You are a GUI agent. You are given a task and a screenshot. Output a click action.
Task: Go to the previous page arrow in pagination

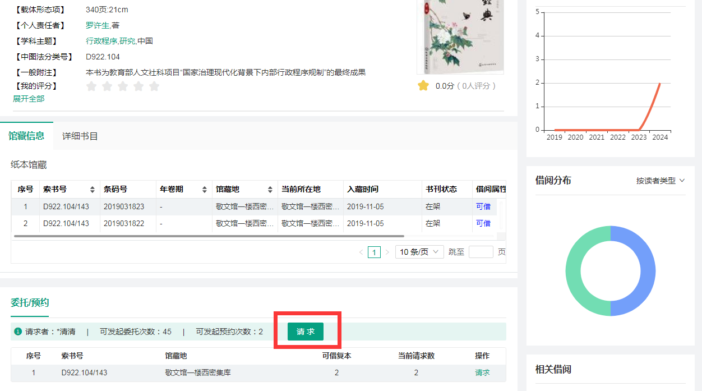click(361, 252)
